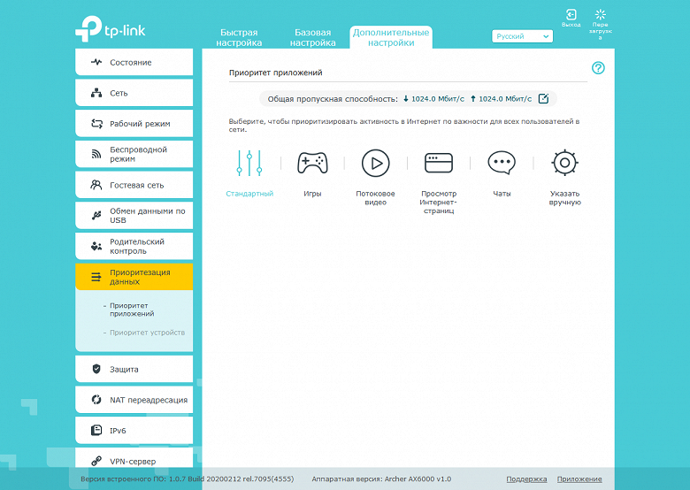Open NAT переадресация menu item
The height and width of the screenshot is (490, 690).
pyautogui.click(x=134, y=400)
